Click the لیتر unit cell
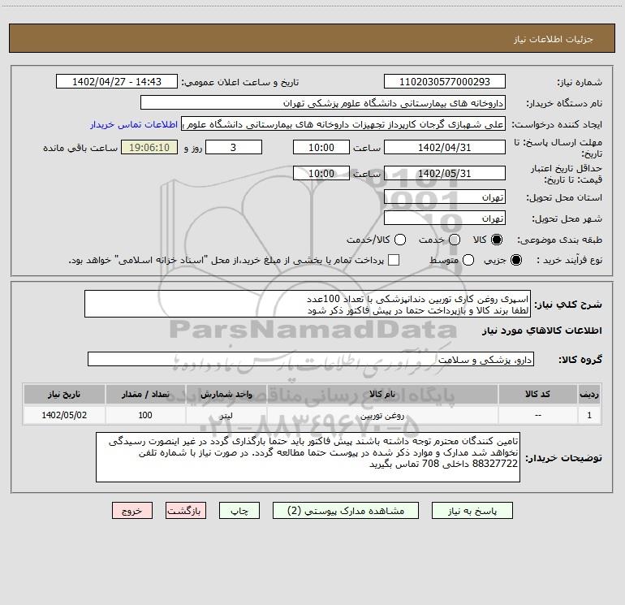The image size is (625, 605). click(x=226, y=415)
